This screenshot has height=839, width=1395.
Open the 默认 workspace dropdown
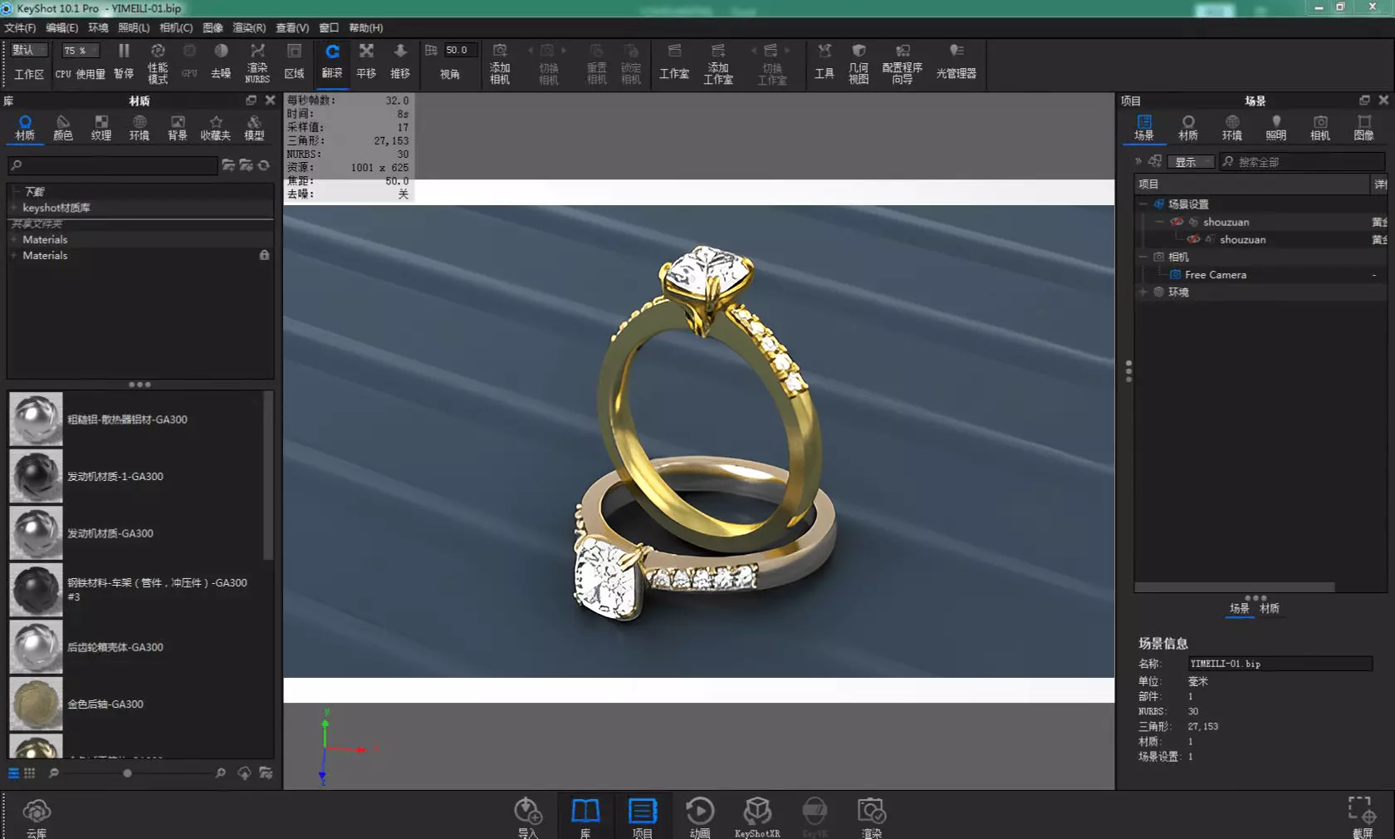tap(29, 50)
